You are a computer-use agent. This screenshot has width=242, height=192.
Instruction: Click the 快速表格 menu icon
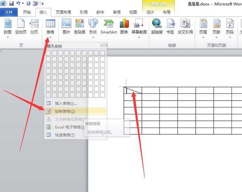[48, 135]
